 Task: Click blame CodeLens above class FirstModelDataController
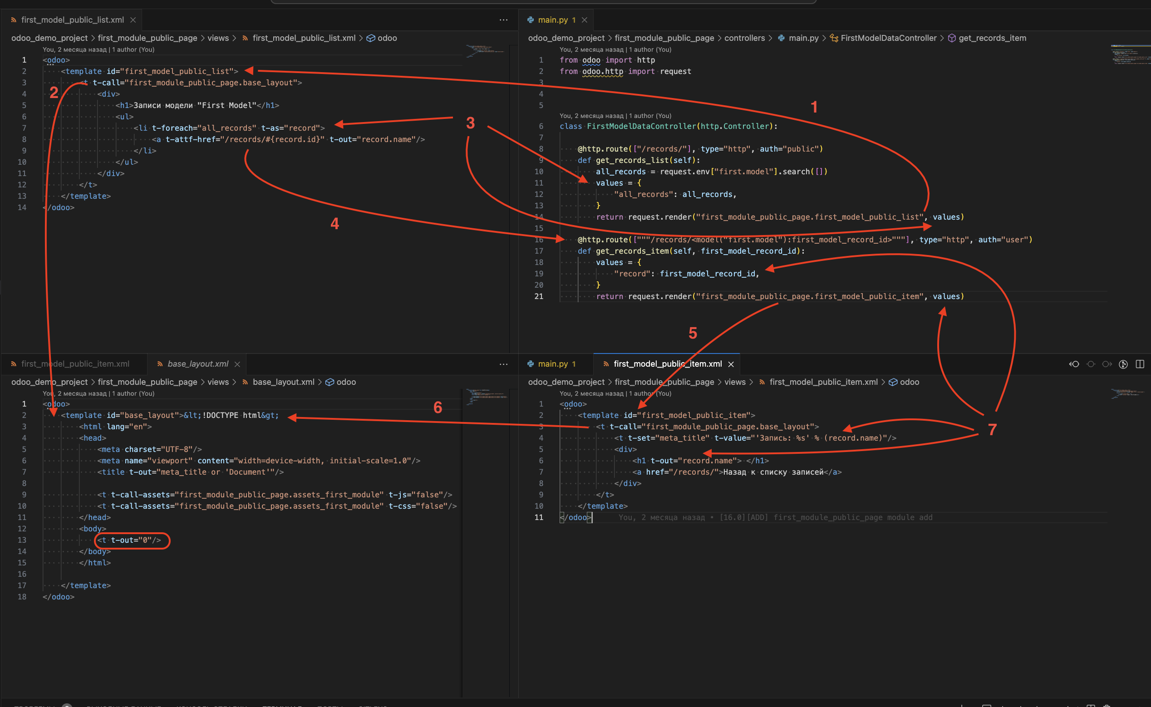click(x=615, y=116)
